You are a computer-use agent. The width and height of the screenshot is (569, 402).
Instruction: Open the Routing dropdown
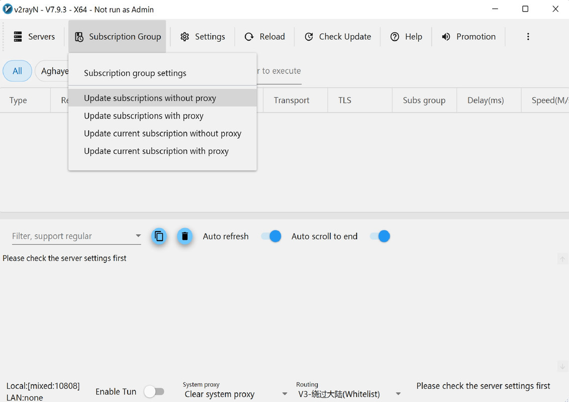point(348,394)
